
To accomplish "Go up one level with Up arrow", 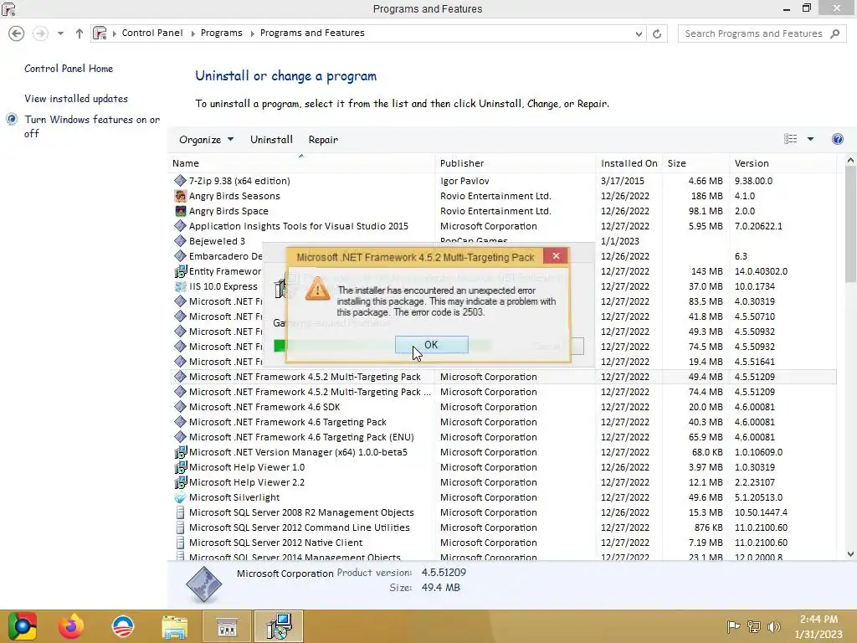I will click(80, 33).
